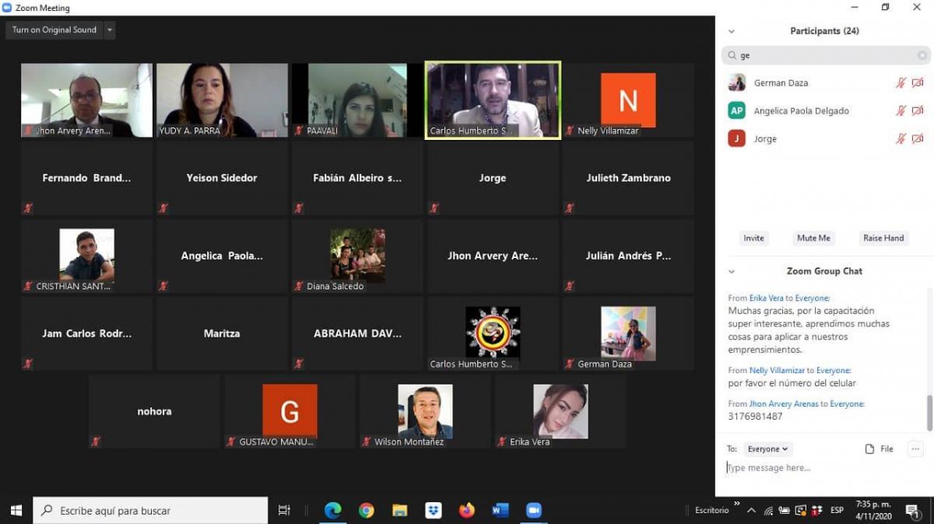Open the chat recipient Everyone dropdown
The image size is (934, 524).
(x=768, y=449)
